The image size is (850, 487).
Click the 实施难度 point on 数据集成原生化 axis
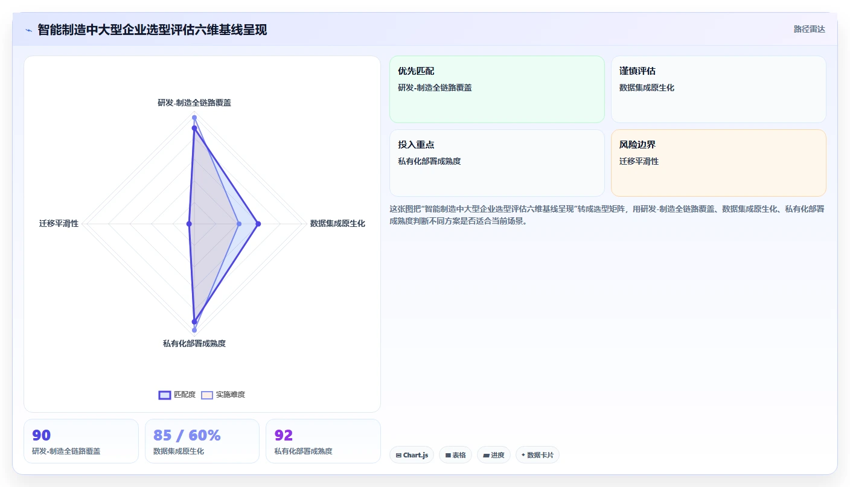point(239,224)
